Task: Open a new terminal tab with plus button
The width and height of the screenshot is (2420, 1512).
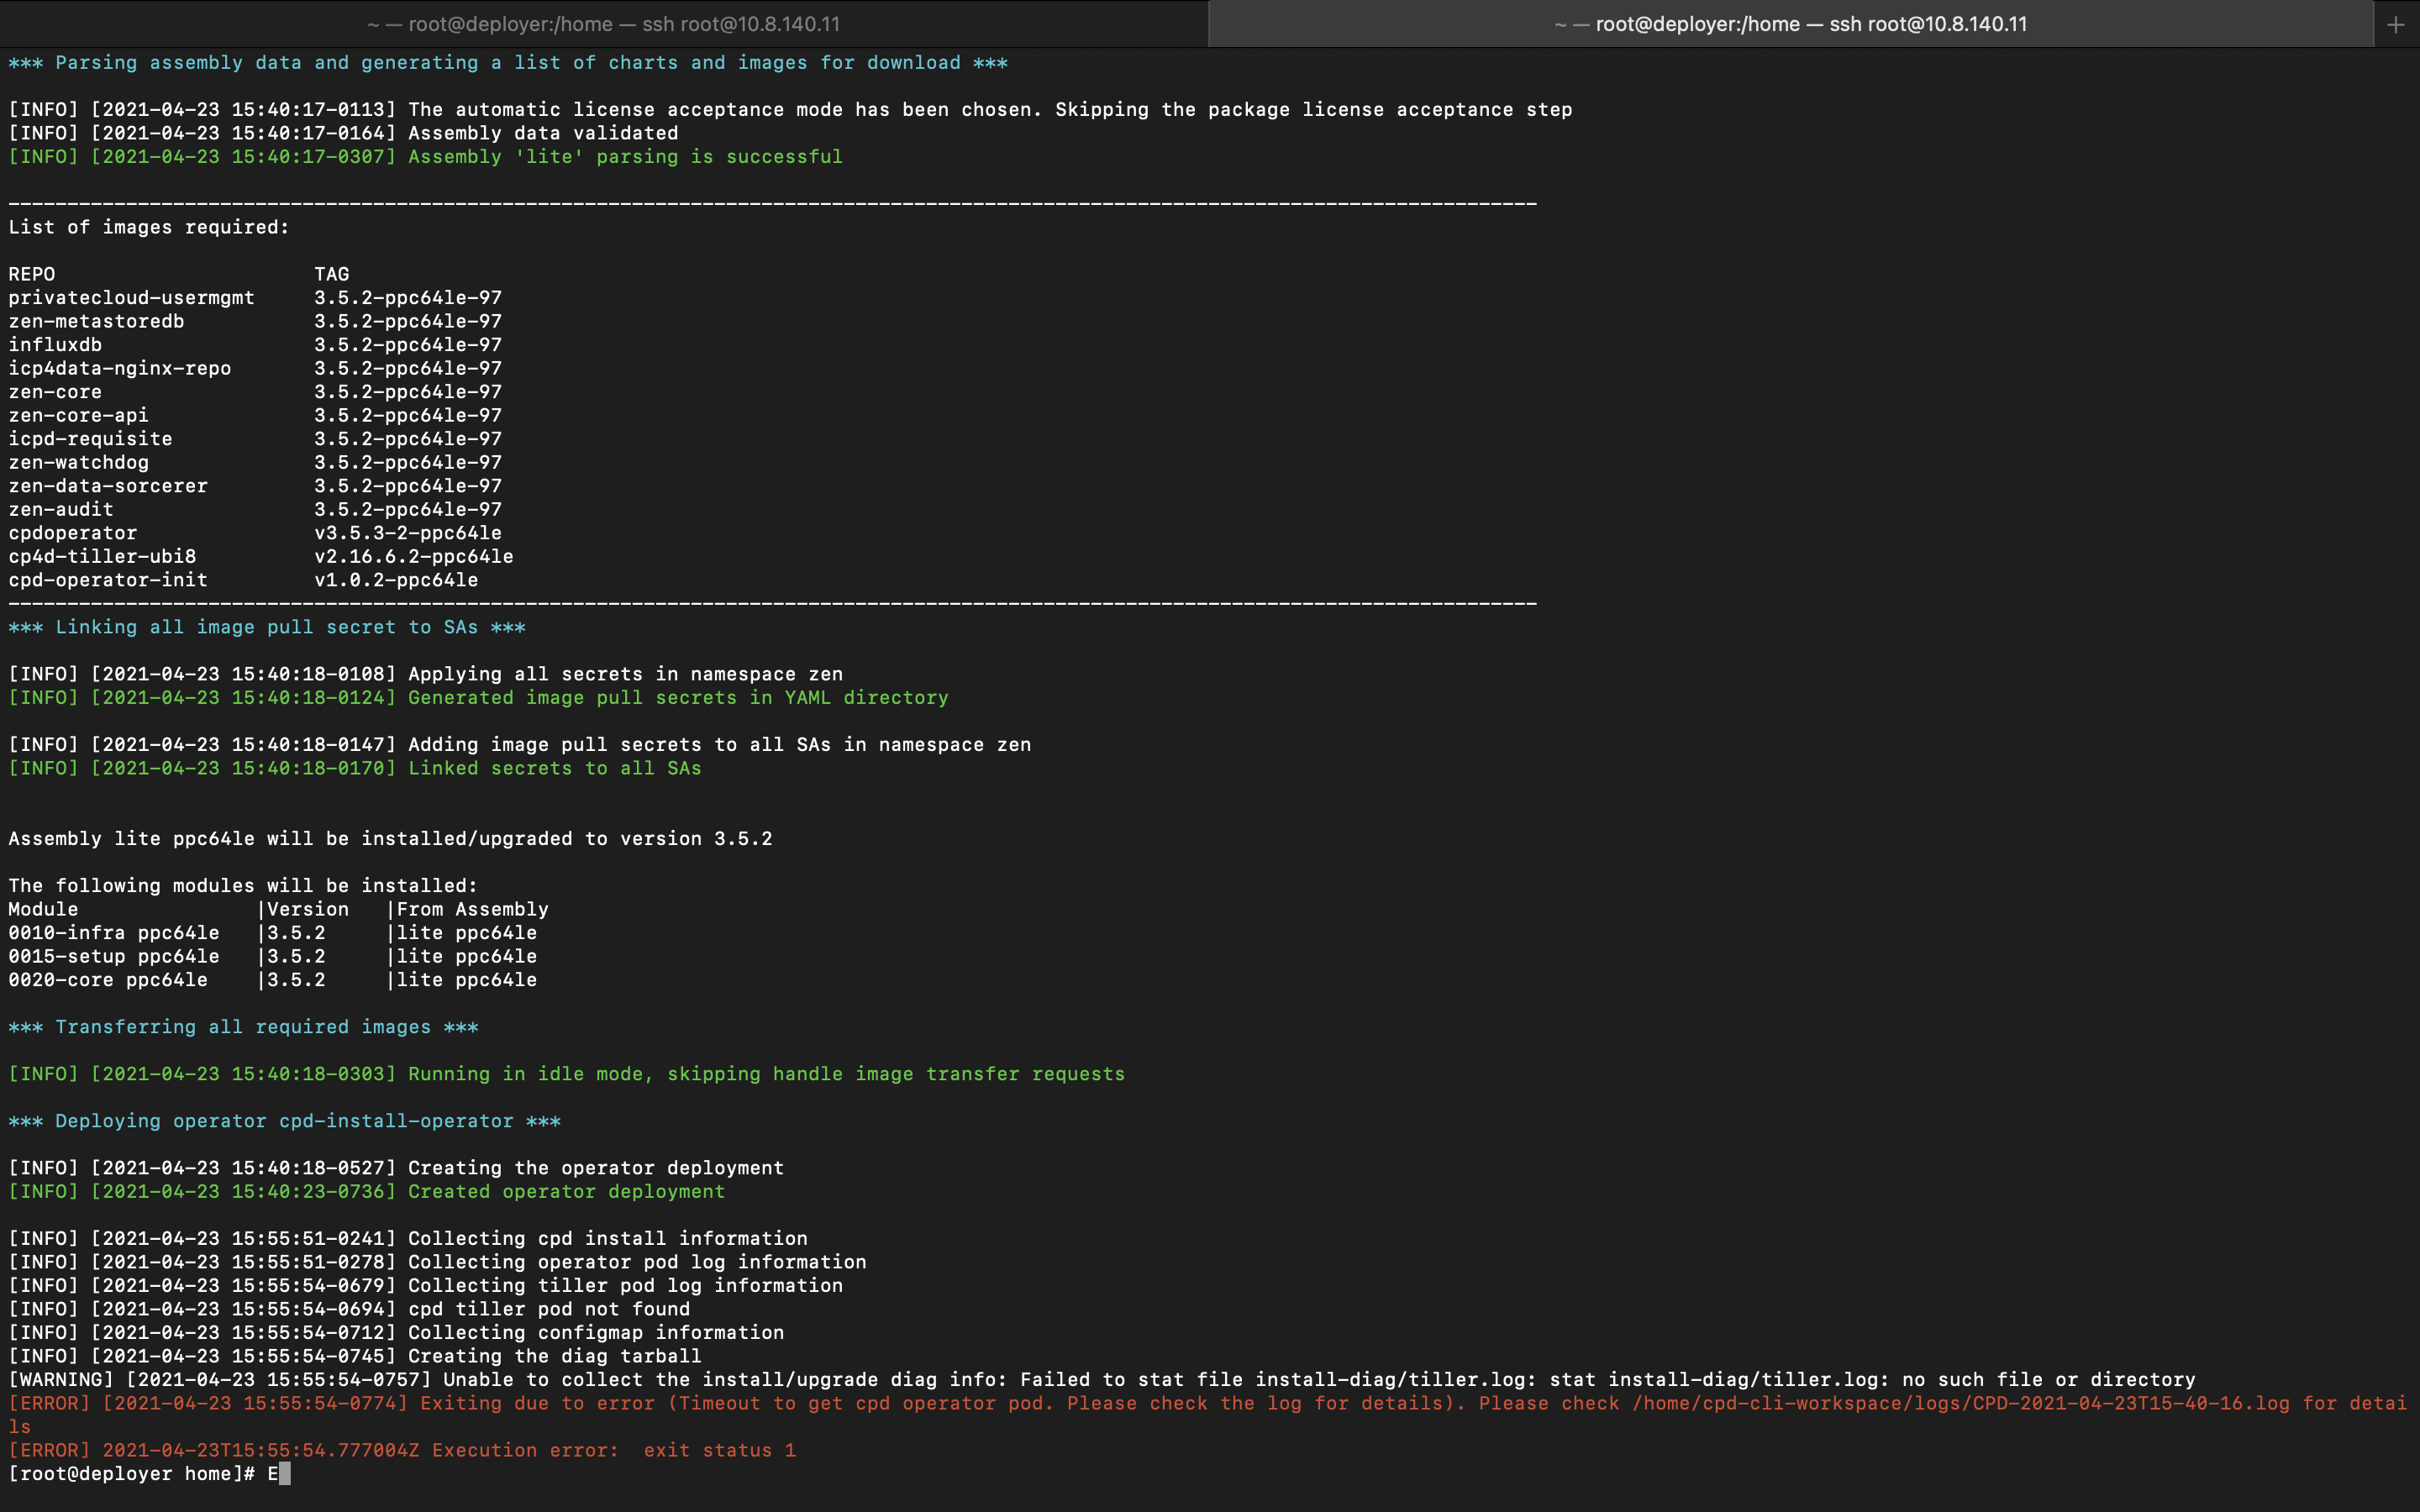Action: pyautogui.click(x=2396, y=25)
